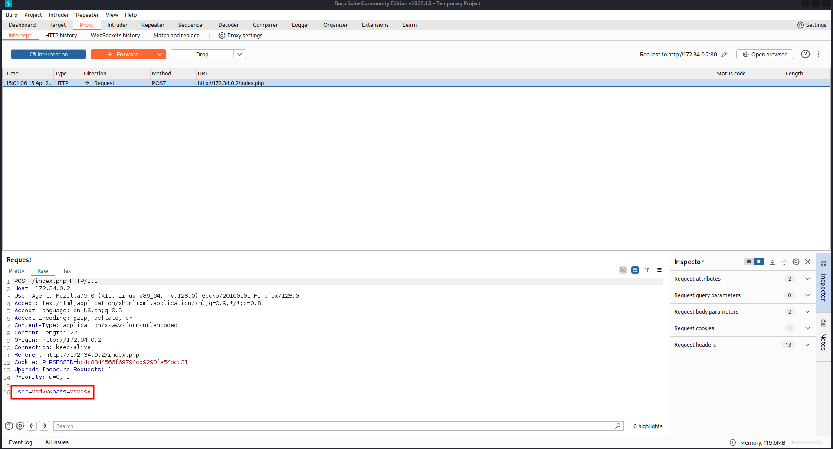The image size is (833, 449).
Task: Open the Event log
Action: 20,442
